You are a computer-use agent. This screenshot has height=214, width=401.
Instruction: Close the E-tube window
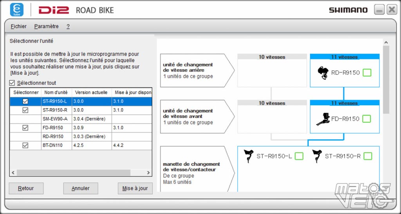pyautogui.click(x=392, y=10)
